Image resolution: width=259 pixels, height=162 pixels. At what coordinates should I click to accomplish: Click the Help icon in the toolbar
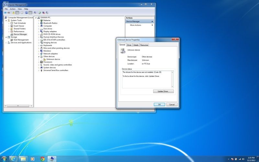pos(27,13)
